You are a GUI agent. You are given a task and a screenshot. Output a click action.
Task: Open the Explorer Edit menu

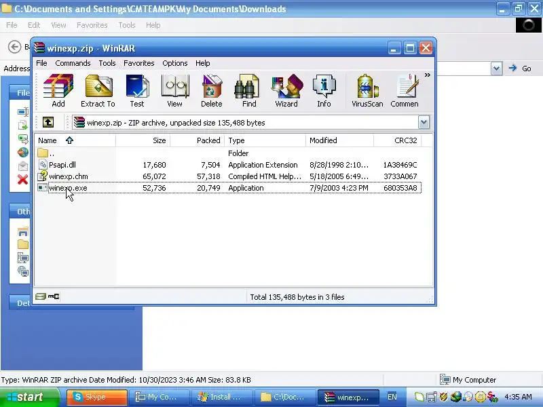click(x=33, y=25)
